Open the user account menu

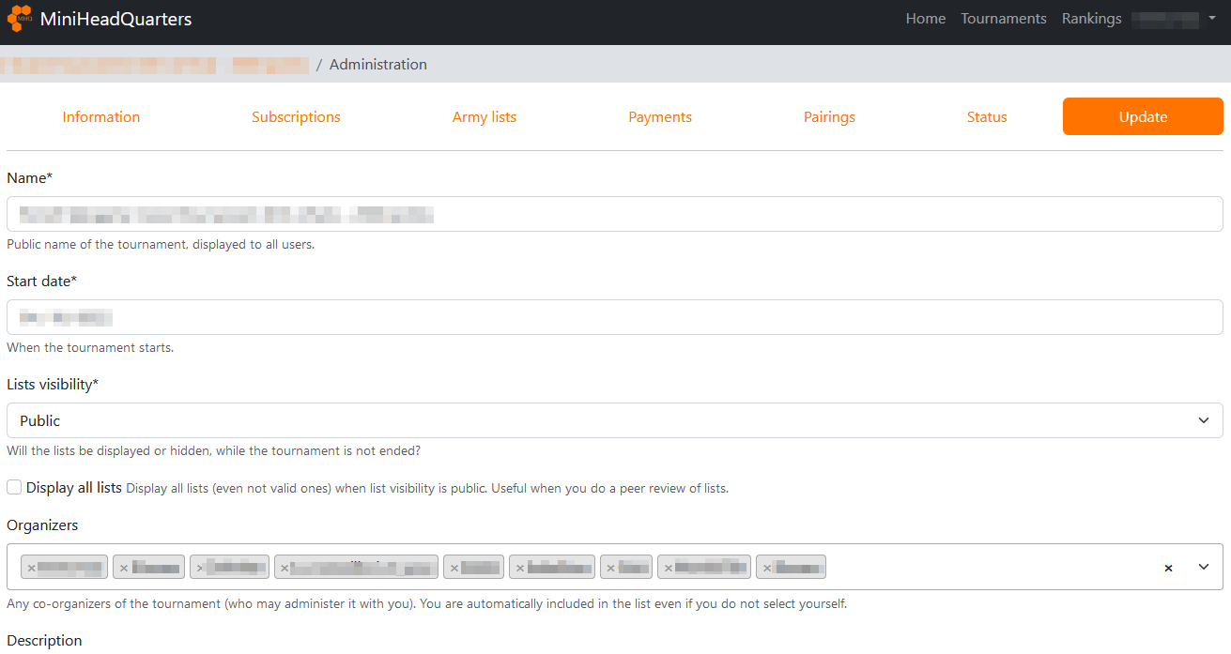pyautogui.click(x=1173, y=19)
